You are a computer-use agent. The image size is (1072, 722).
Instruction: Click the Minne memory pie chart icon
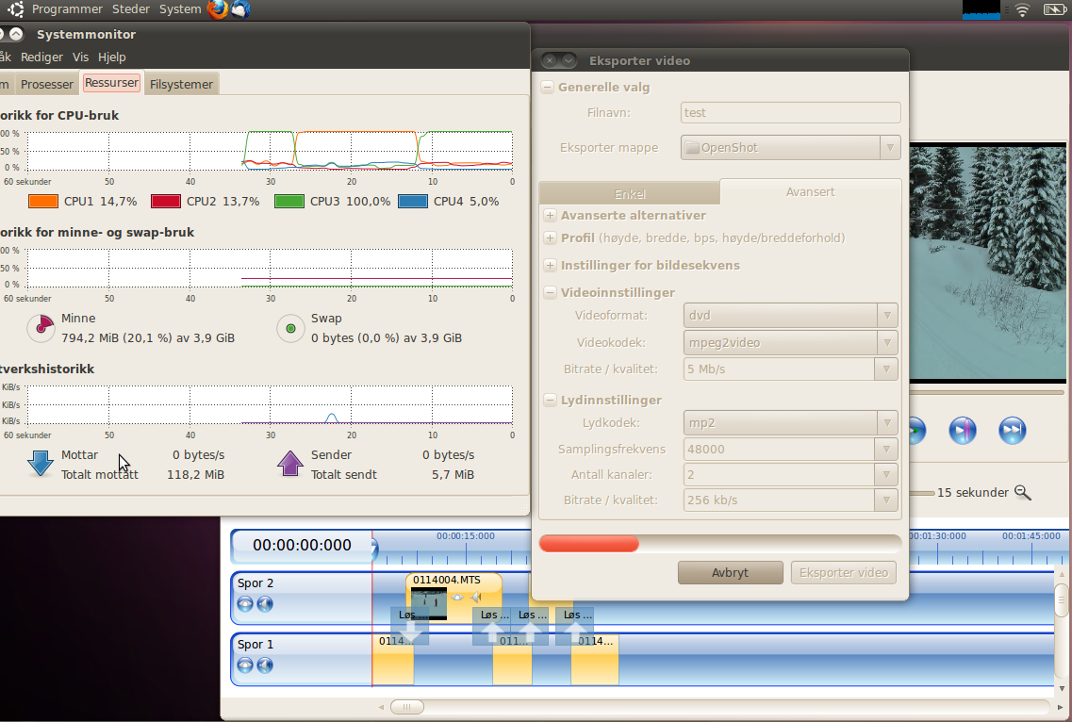tap(41, 328)
